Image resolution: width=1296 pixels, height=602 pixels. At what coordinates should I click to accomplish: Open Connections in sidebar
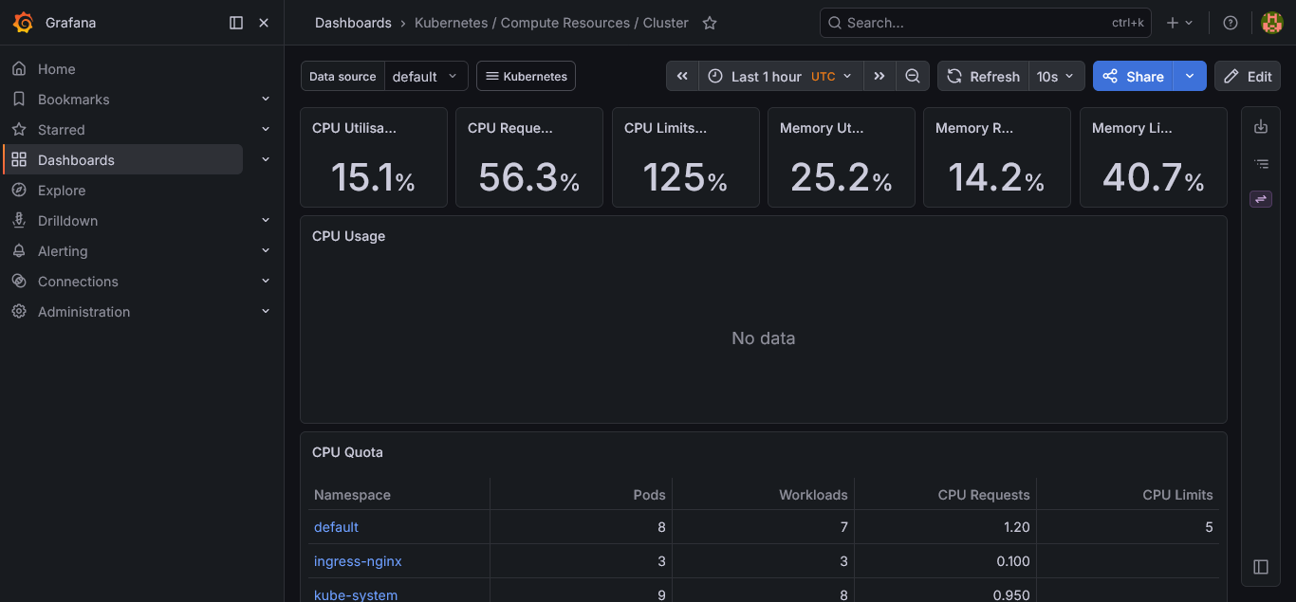pyautogui.click(x=78, y=282)
